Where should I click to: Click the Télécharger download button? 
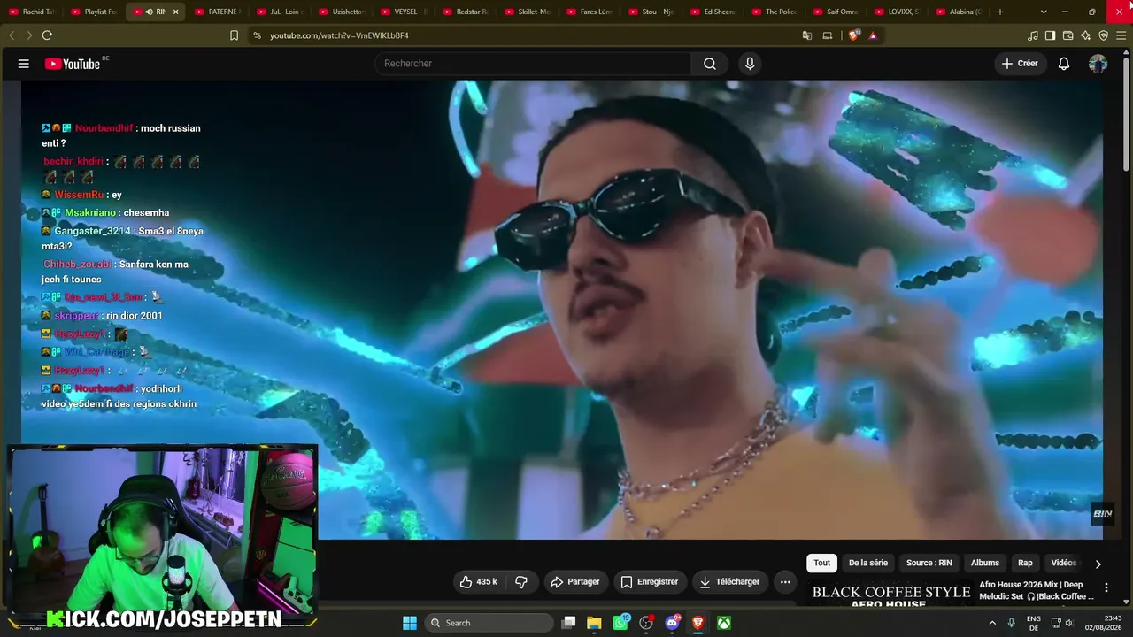(x=729, y=582)
